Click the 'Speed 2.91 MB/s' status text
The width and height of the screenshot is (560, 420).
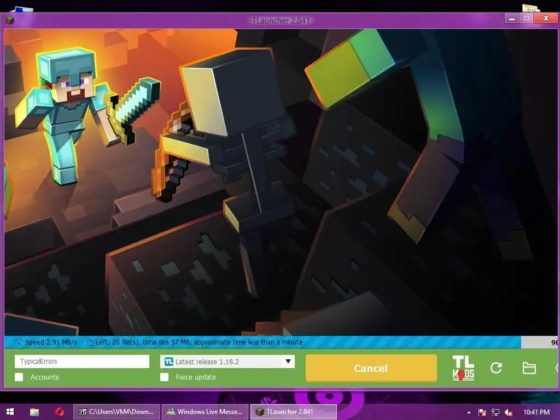[51, 342]
